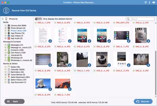Click the IMG_0011.JPG file name

point(122,23)
